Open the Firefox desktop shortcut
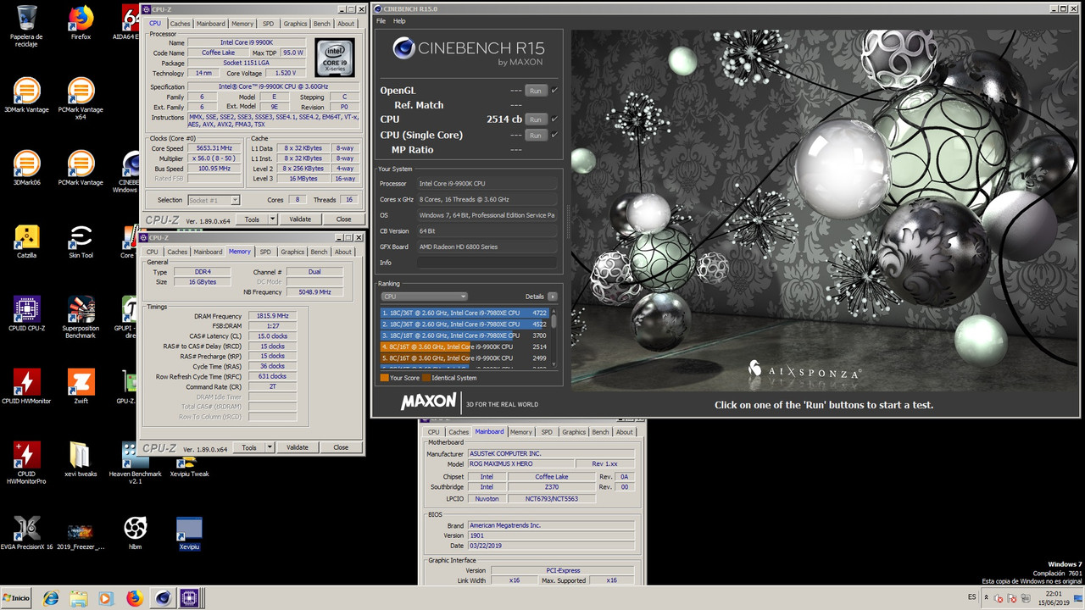The image size is (1085, 610). pos(81,24)
